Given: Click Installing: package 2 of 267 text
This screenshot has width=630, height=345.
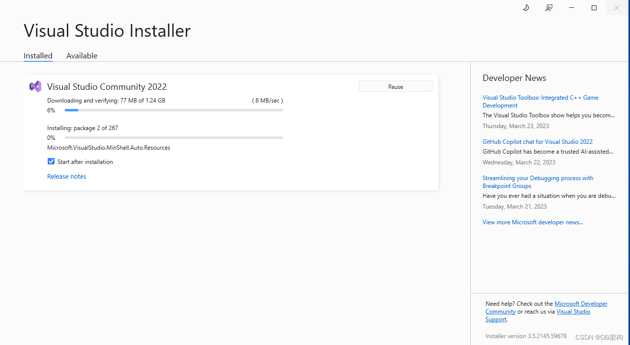Looking at the screenshot, I should click(x=83, y=128).
